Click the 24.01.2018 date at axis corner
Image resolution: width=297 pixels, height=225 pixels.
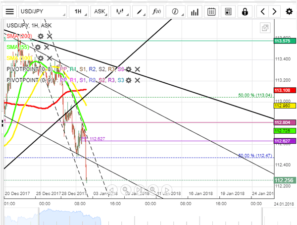click(284, 204)
